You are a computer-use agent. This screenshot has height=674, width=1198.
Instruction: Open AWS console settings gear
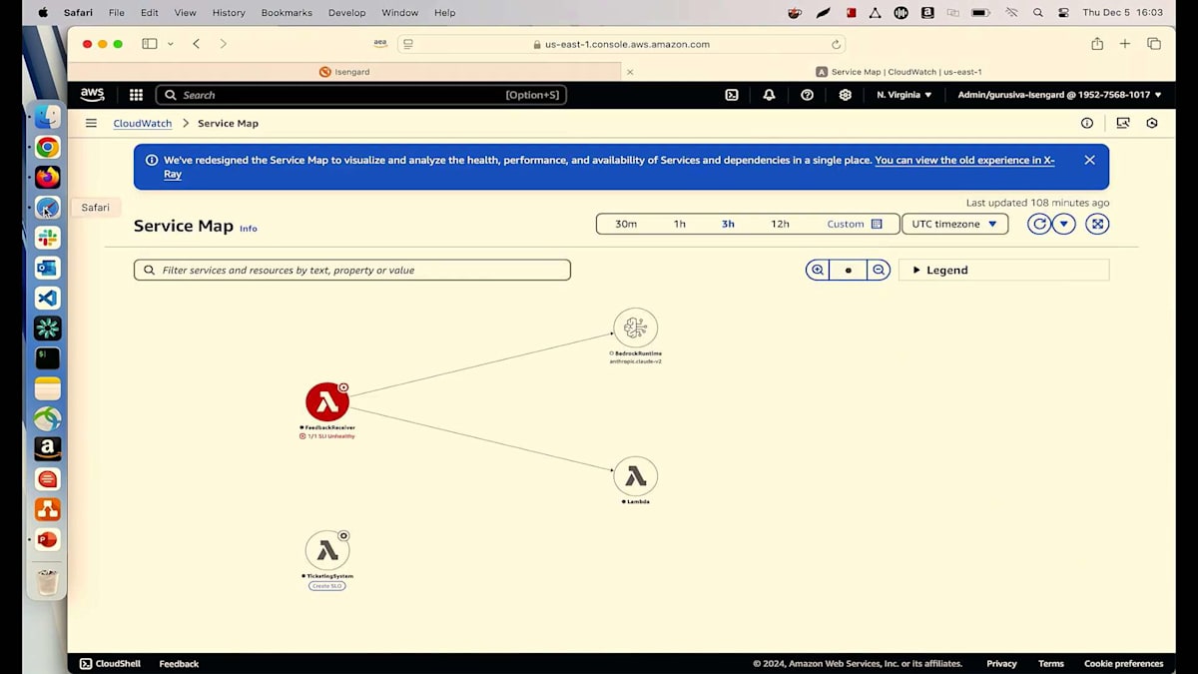[x=846, y=95]
